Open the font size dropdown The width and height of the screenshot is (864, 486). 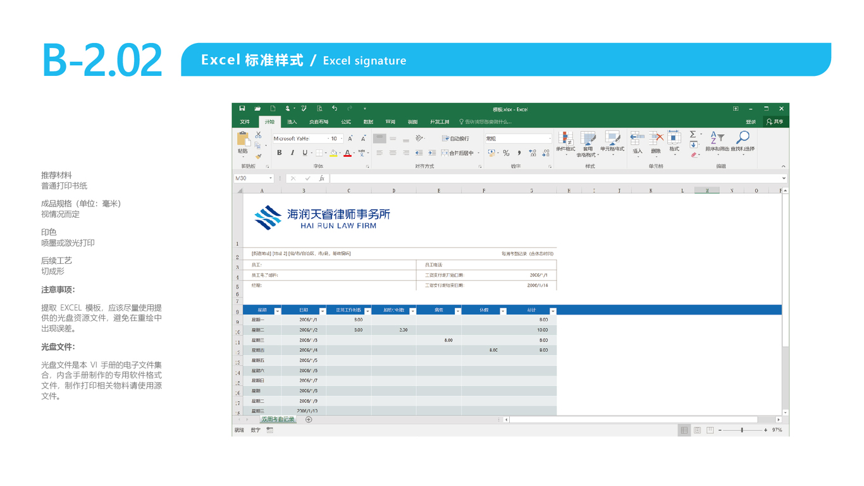point(342,139)
